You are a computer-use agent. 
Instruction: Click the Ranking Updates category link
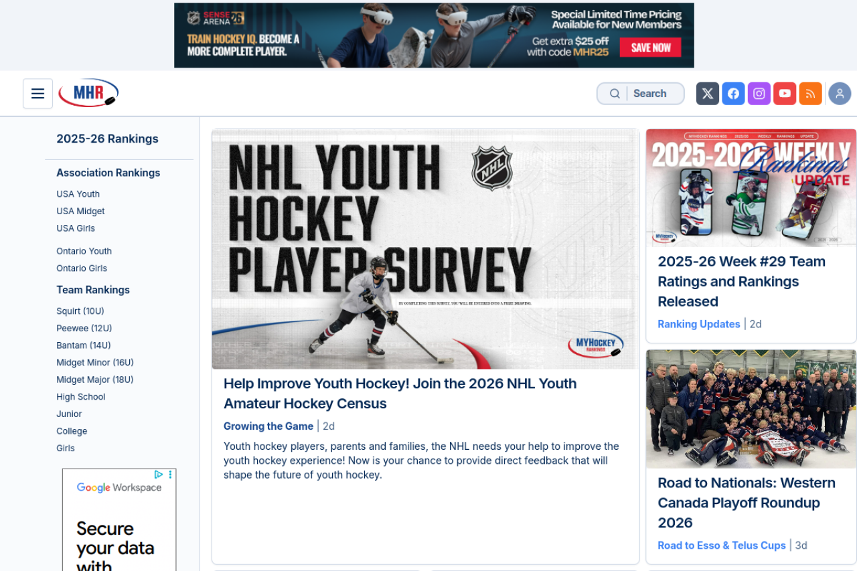[698, 324]
